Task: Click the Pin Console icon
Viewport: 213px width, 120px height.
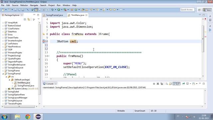Action: [x=183, y=84]
